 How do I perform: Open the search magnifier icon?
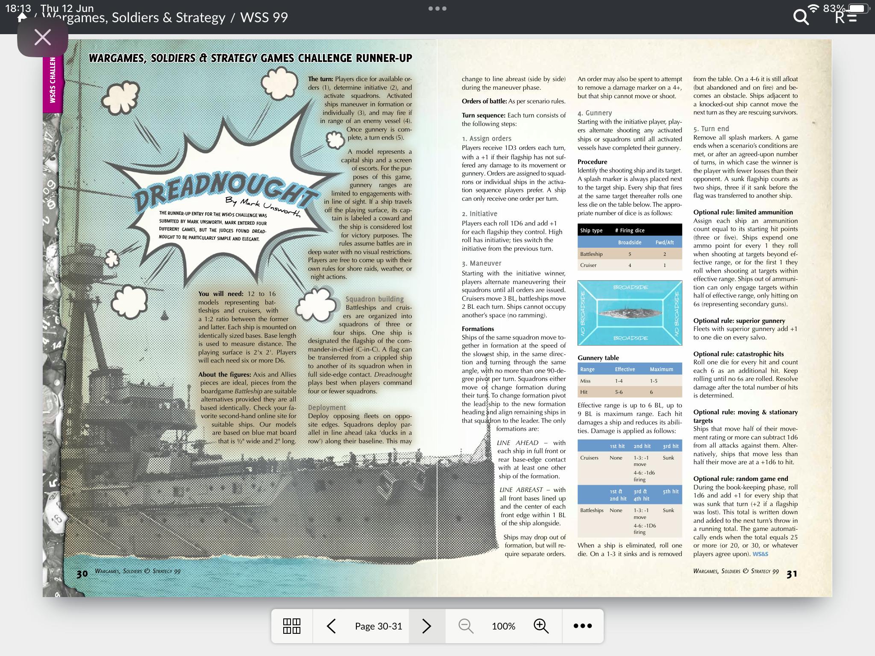pos(801,17)
